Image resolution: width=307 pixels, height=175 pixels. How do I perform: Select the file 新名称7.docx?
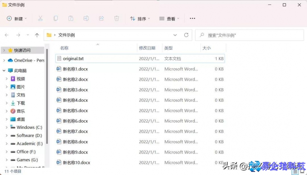coord(140,131)
